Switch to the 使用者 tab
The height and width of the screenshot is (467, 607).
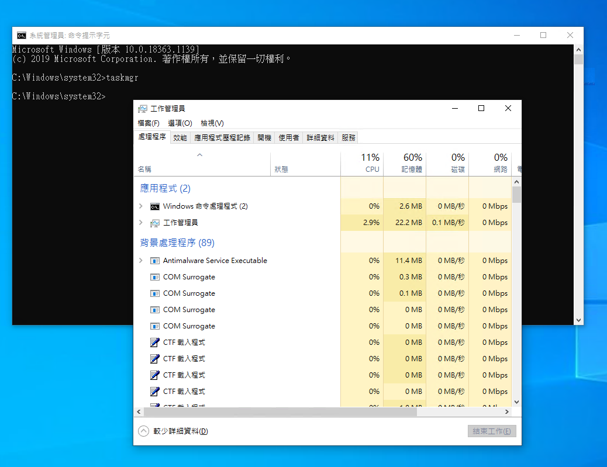pyautogui.click(x=289, y=138)
